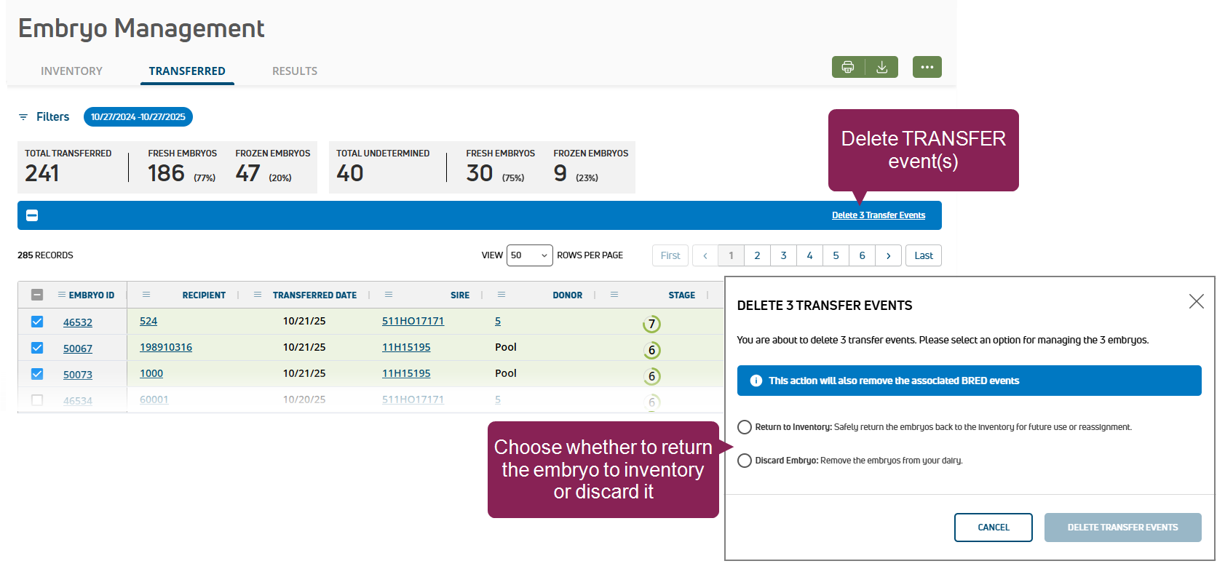Open the rows per page dropdown

coord(529,255)
